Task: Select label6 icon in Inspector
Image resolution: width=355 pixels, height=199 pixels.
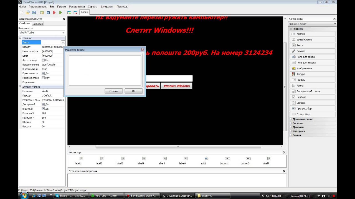Action: click(x=186, y=158)
